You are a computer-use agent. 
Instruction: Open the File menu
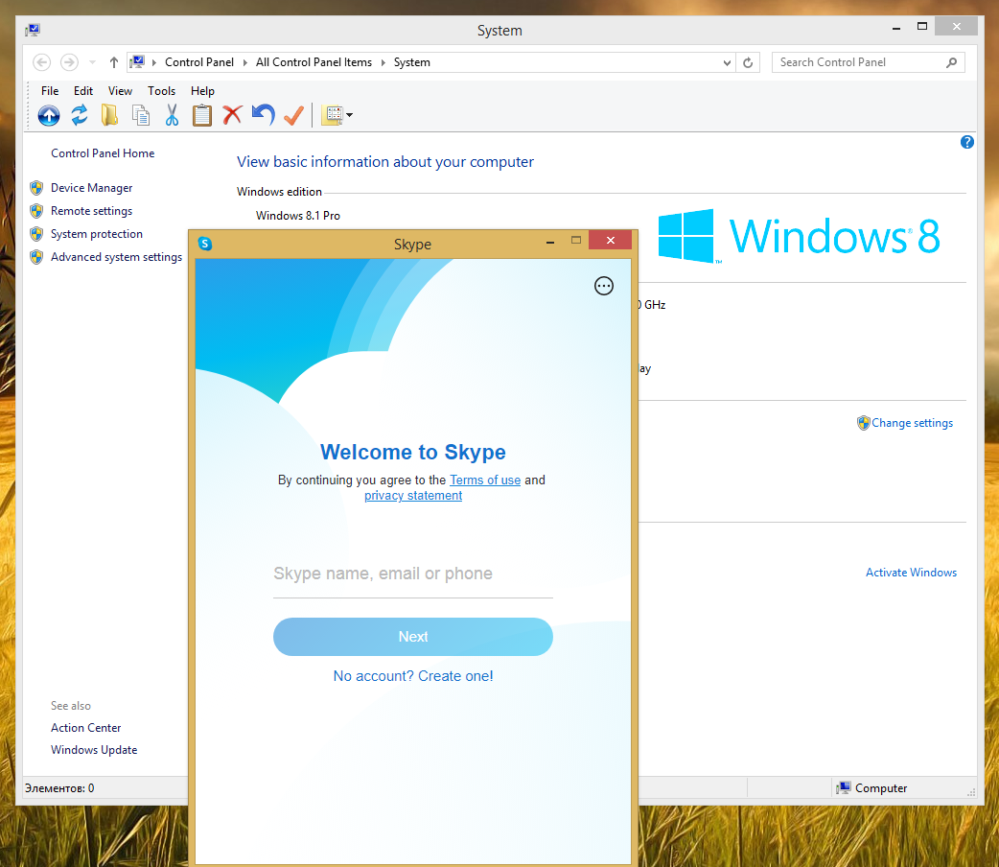click(50, 90)
